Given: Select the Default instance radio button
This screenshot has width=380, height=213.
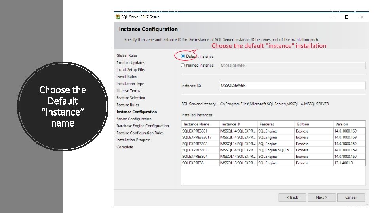Looking at the screenshot, I should [x=183, y=56].
